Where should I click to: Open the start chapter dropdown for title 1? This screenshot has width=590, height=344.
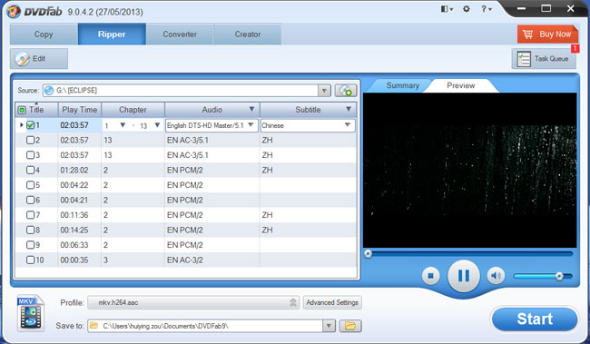[x=123, y=125]
